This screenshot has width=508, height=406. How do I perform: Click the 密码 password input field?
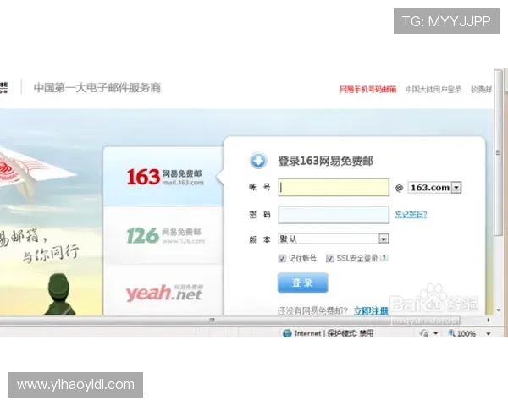tap(334, 214)
